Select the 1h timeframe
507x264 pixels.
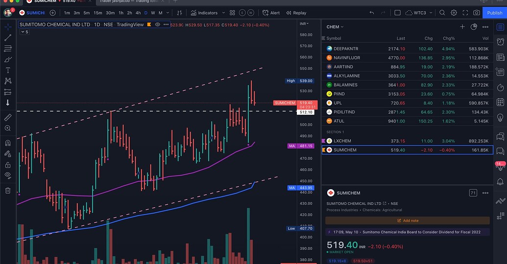click(121, 13)
